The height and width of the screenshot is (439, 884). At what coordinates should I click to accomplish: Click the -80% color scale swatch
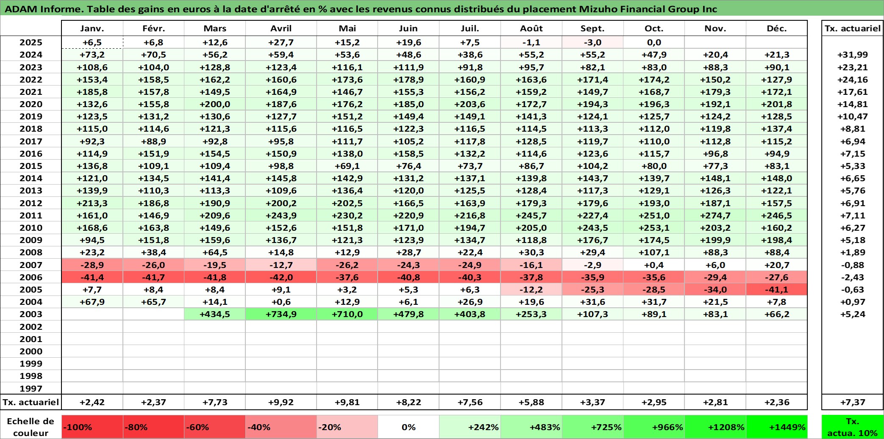pyautogui.click(x=153, y=427)
